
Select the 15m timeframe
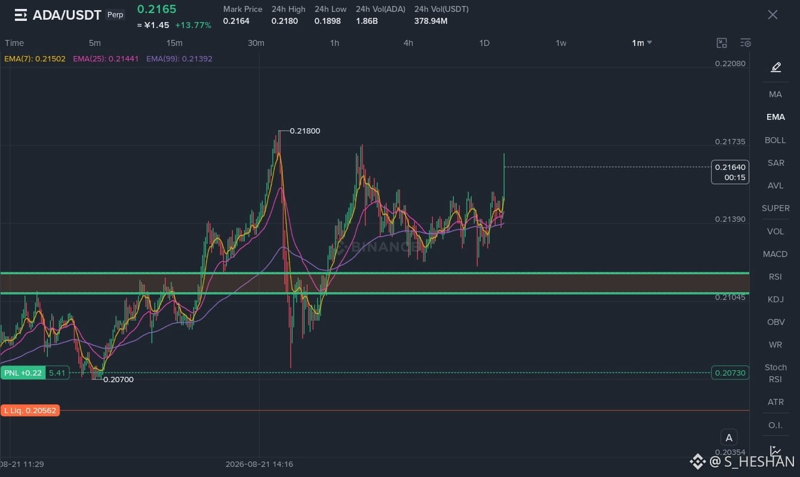(x=174, y=43)
